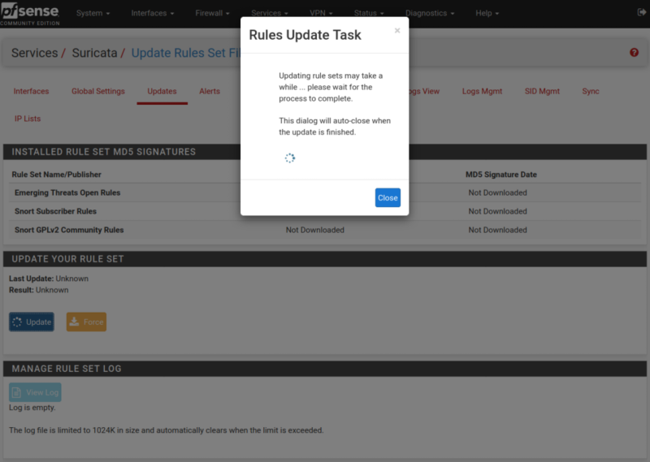The image size is (650, 462).
Task: Open the Interfaces dropdown menu
Action: 153,13
